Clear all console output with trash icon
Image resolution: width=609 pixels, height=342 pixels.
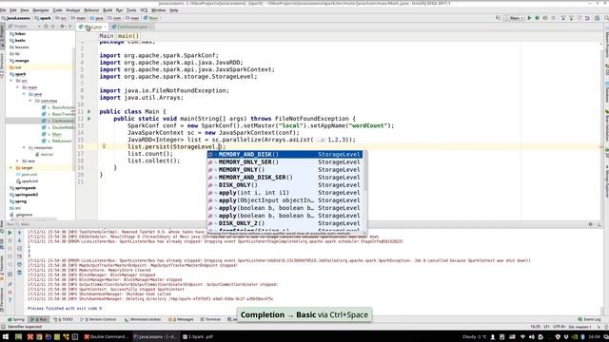point(19,273)
